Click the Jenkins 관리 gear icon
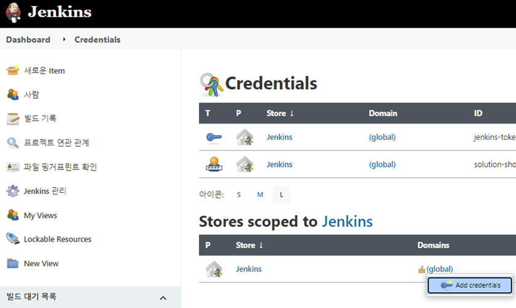Image resolution: width=516 pixels, height=308 pixels. pos(13,191)
